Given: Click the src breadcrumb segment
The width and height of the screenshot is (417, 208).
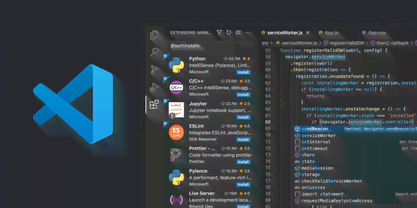Looking at the screenshot, I should (265, 43).
